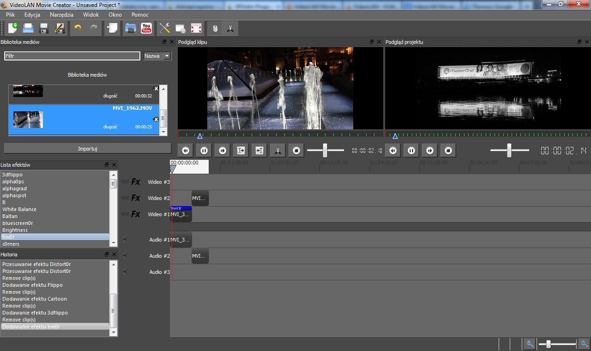Viewport: 591px width, 351px height.
Task: Open the Nazwa sort dropdown
Action: pyautogui.click(x=157, y=56)
